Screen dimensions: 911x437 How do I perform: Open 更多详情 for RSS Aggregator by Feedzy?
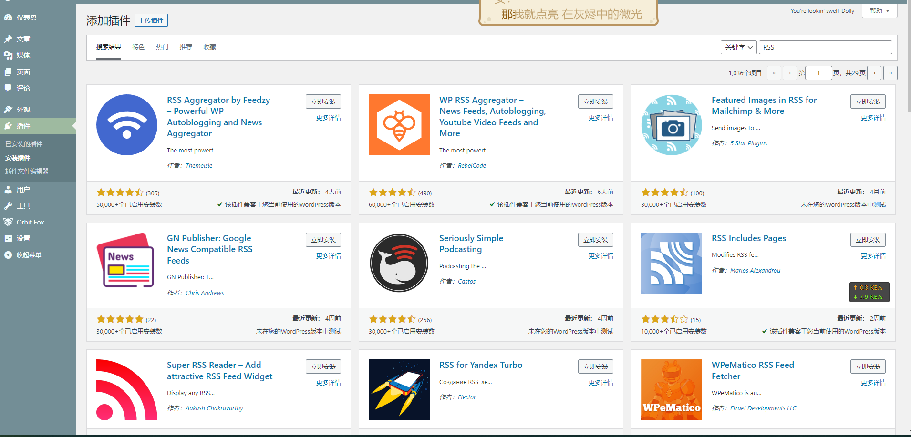point(329,118)
